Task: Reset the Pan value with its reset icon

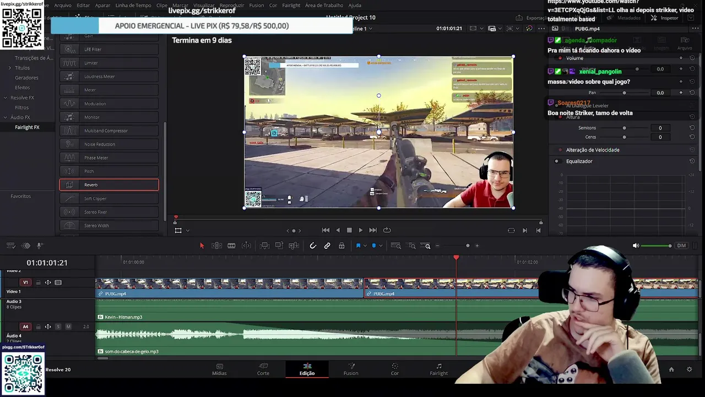Action: point(692,93)
